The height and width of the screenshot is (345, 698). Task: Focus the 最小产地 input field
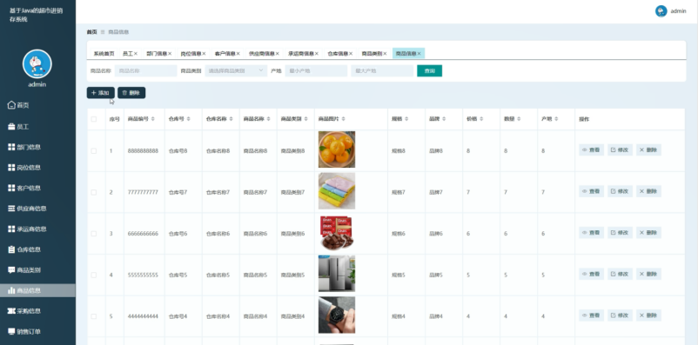tap(316, 70)
